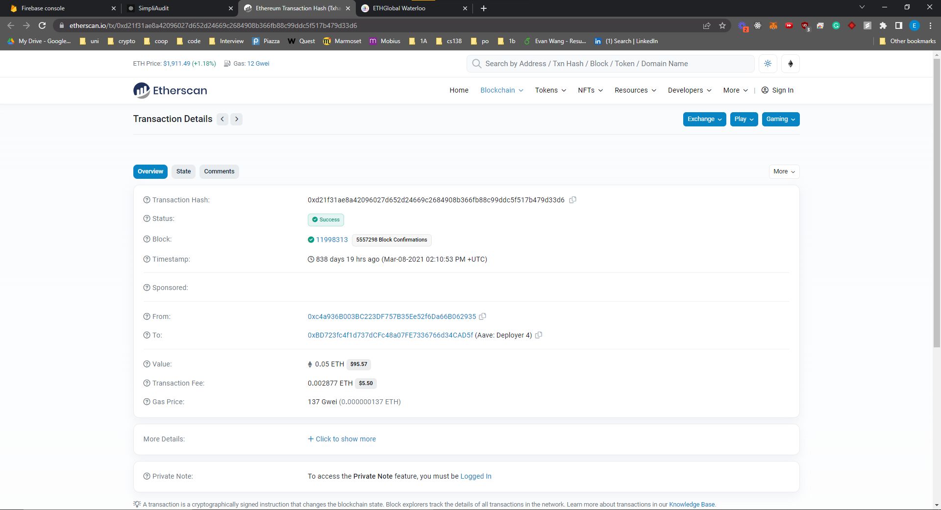
Task: Open Other bookmarks folder
Action: 907,41
